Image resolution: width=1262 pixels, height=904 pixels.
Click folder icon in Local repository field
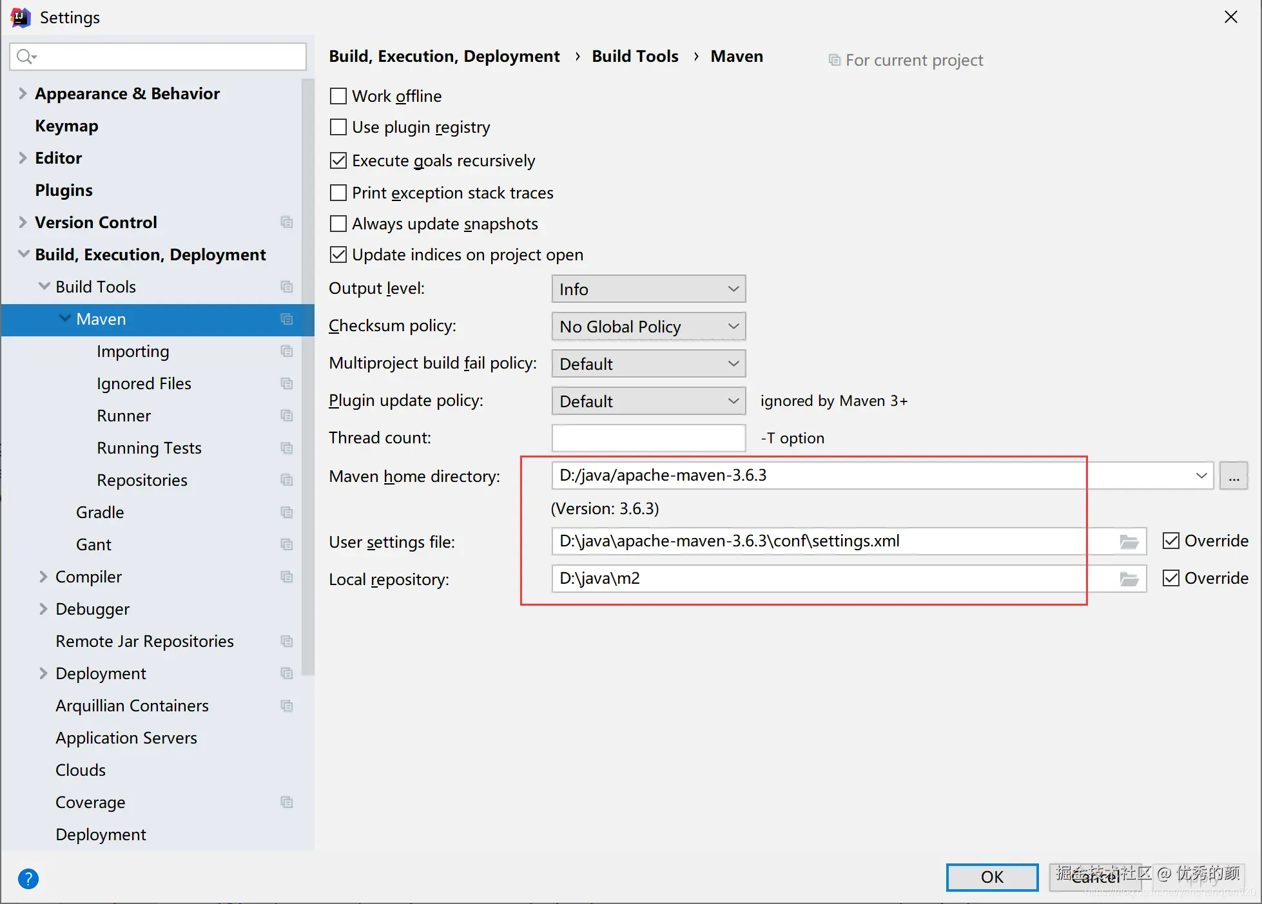pyautogui.click(x=1129, y=579)
